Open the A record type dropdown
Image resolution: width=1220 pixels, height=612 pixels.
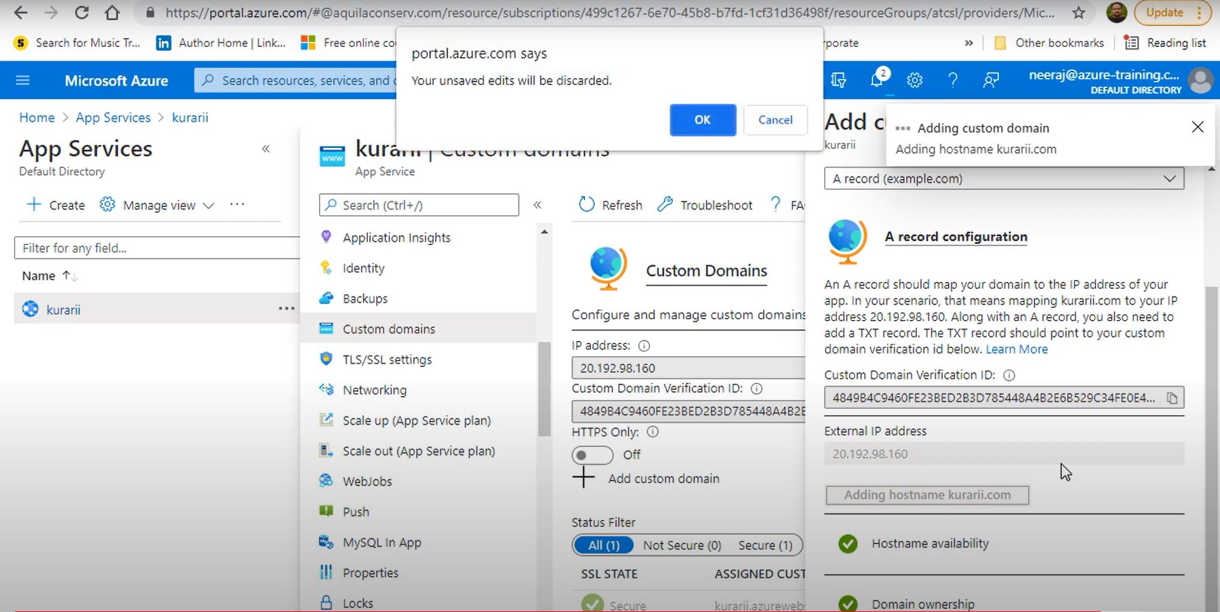pyautogui.click(x=1004, y=178)
